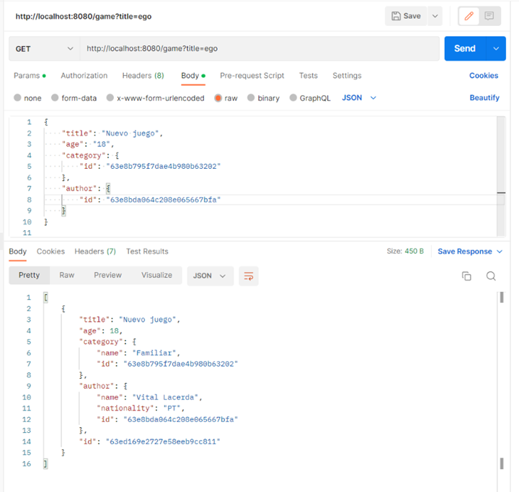Expand the Save button dropdown arrow
519x492 pixels.
(435, 16)
